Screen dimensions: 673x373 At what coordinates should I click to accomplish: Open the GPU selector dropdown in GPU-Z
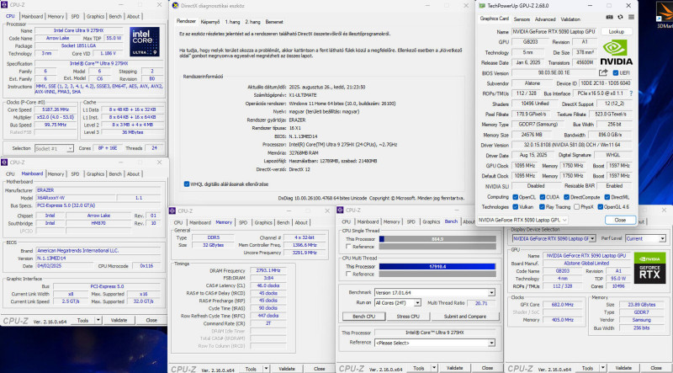coord(522,220)
